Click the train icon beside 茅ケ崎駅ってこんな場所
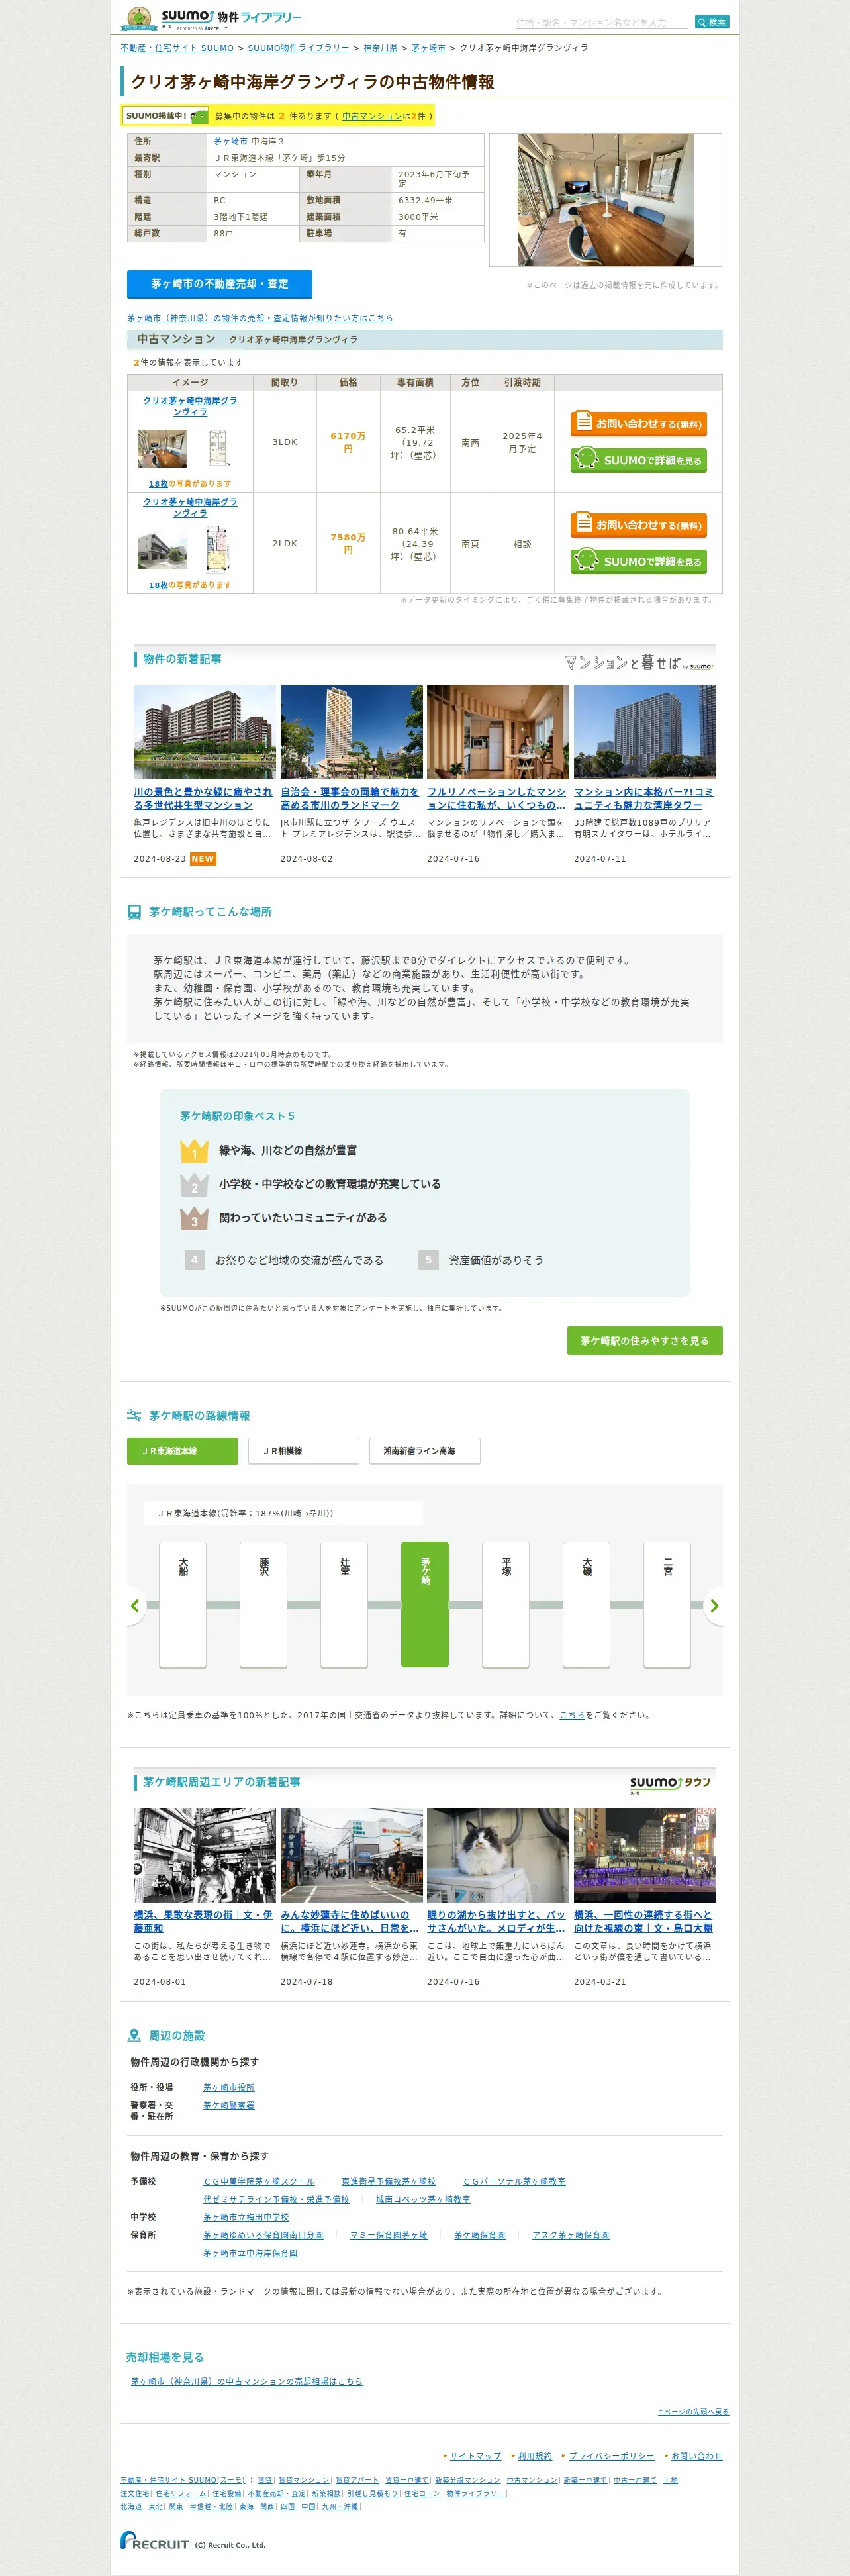Screen dimensions: 850x2576 tap(135, 912)
